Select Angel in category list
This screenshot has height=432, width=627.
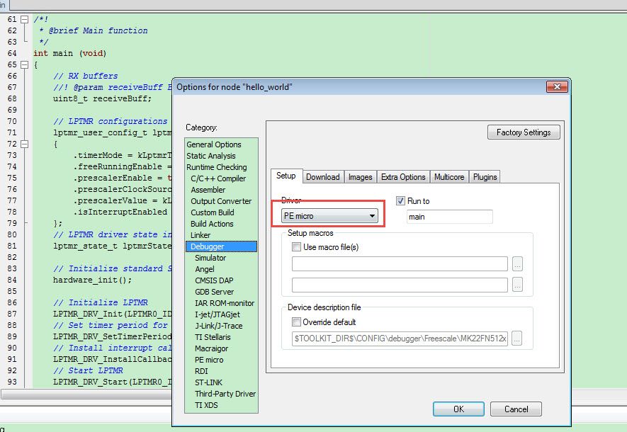204,269
